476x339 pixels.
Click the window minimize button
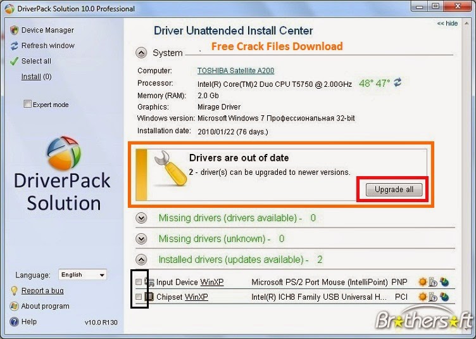(x=420, y=6)
